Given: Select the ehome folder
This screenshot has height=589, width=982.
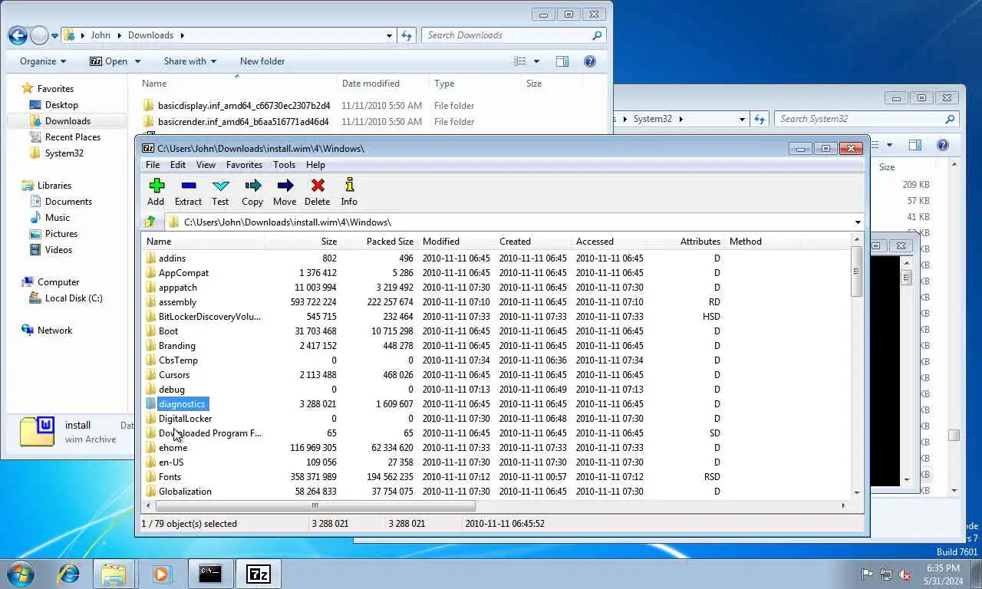Looking at the screenshot, I should coord(173,448).
